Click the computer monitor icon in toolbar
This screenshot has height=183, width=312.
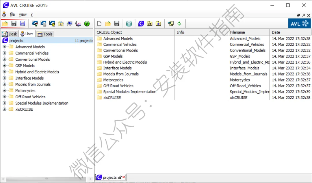[x=69, y=24]
